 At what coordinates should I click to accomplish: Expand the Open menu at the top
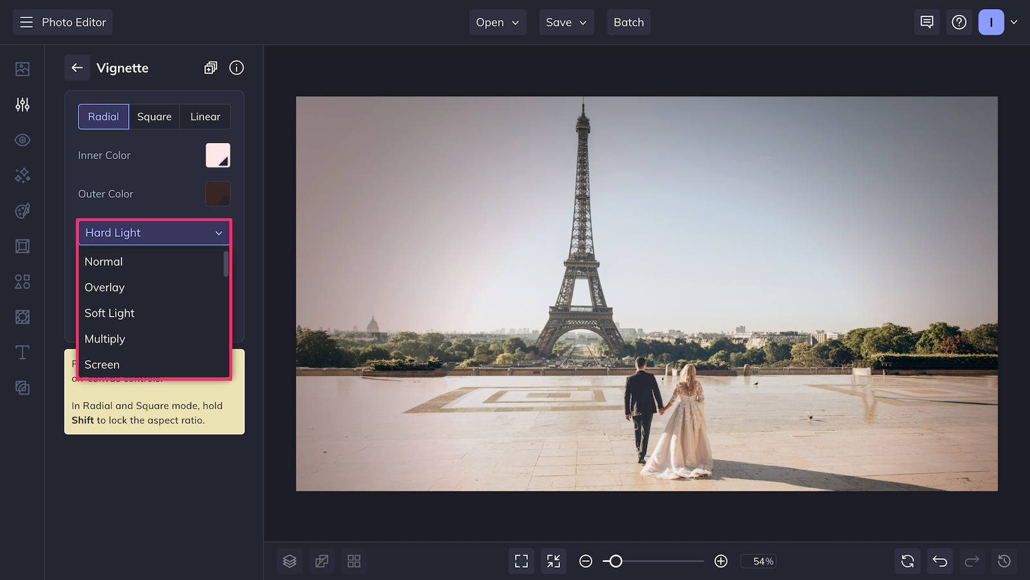(497, 22)
